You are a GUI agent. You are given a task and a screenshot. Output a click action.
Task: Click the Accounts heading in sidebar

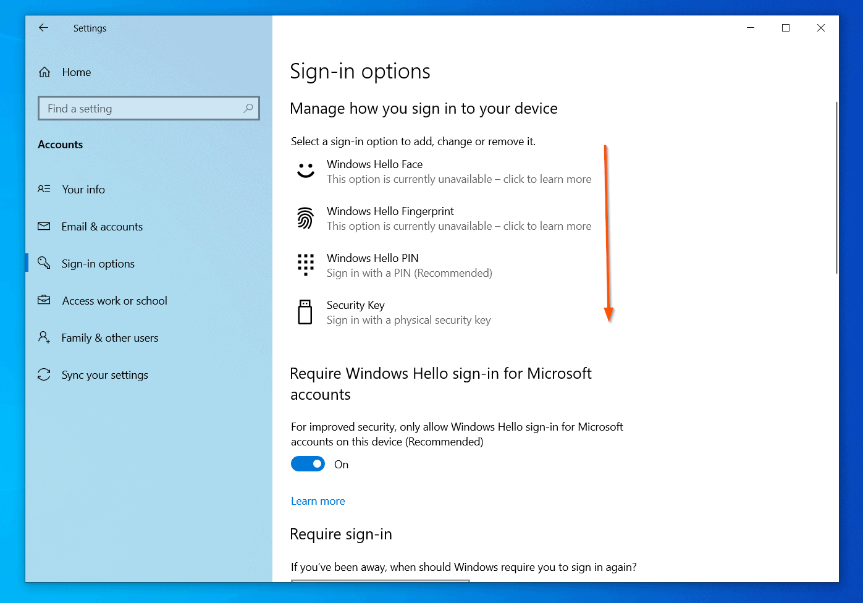click(60, 145)
